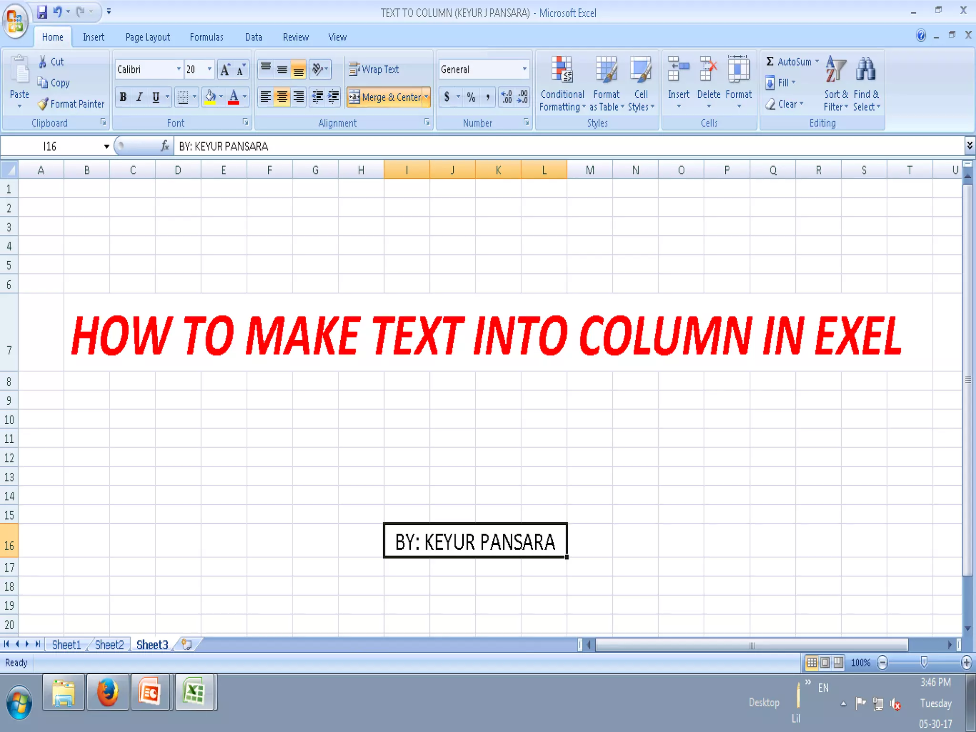The width and height of the screenshot is (976, 732).
Task: Click the Name Box showing I16
Action: coord(50,146)
